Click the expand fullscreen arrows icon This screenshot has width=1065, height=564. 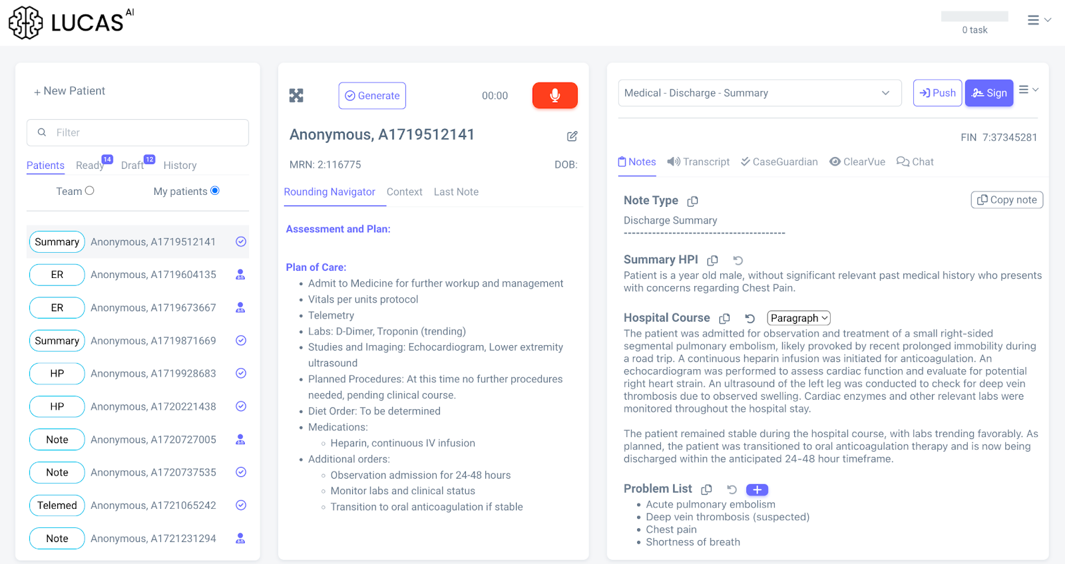click(296, 96)
